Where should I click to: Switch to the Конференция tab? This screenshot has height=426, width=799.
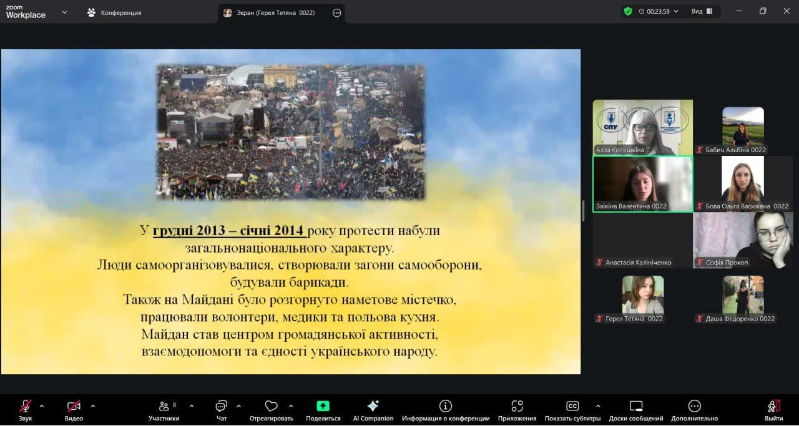[x=115, y=12]
